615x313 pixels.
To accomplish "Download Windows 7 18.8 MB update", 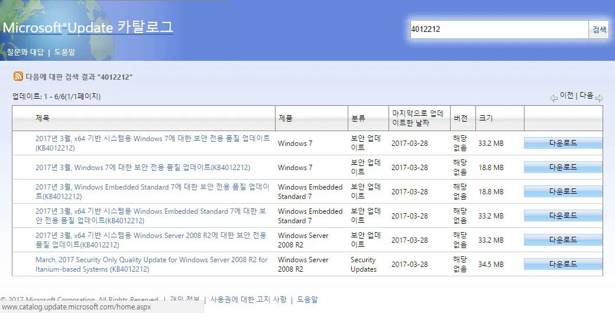I will (x=563, y=167).
